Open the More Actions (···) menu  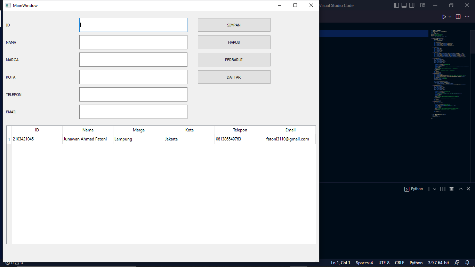pos(466,16)
